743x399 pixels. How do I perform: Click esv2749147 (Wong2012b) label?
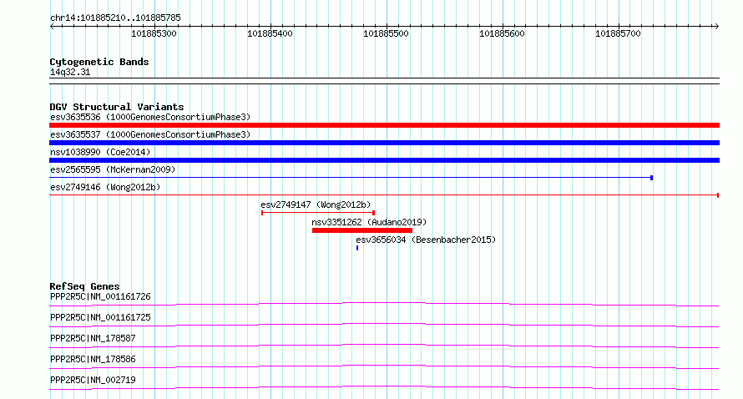point(316,205)
